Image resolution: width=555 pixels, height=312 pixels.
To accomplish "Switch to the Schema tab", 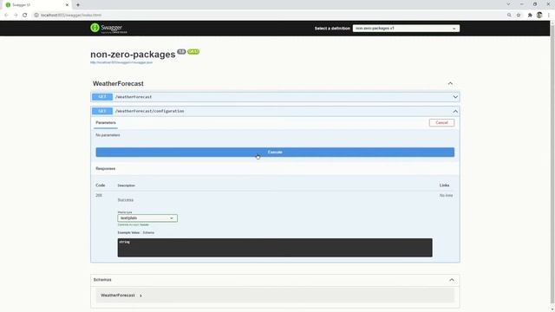I will [x=148, y=233].
